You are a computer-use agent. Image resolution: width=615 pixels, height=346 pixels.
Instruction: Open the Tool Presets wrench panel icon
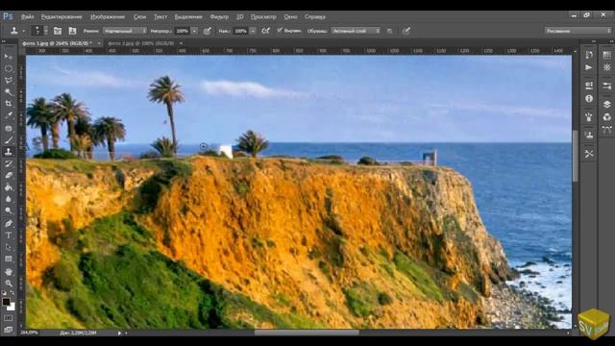tap(589, 154)
